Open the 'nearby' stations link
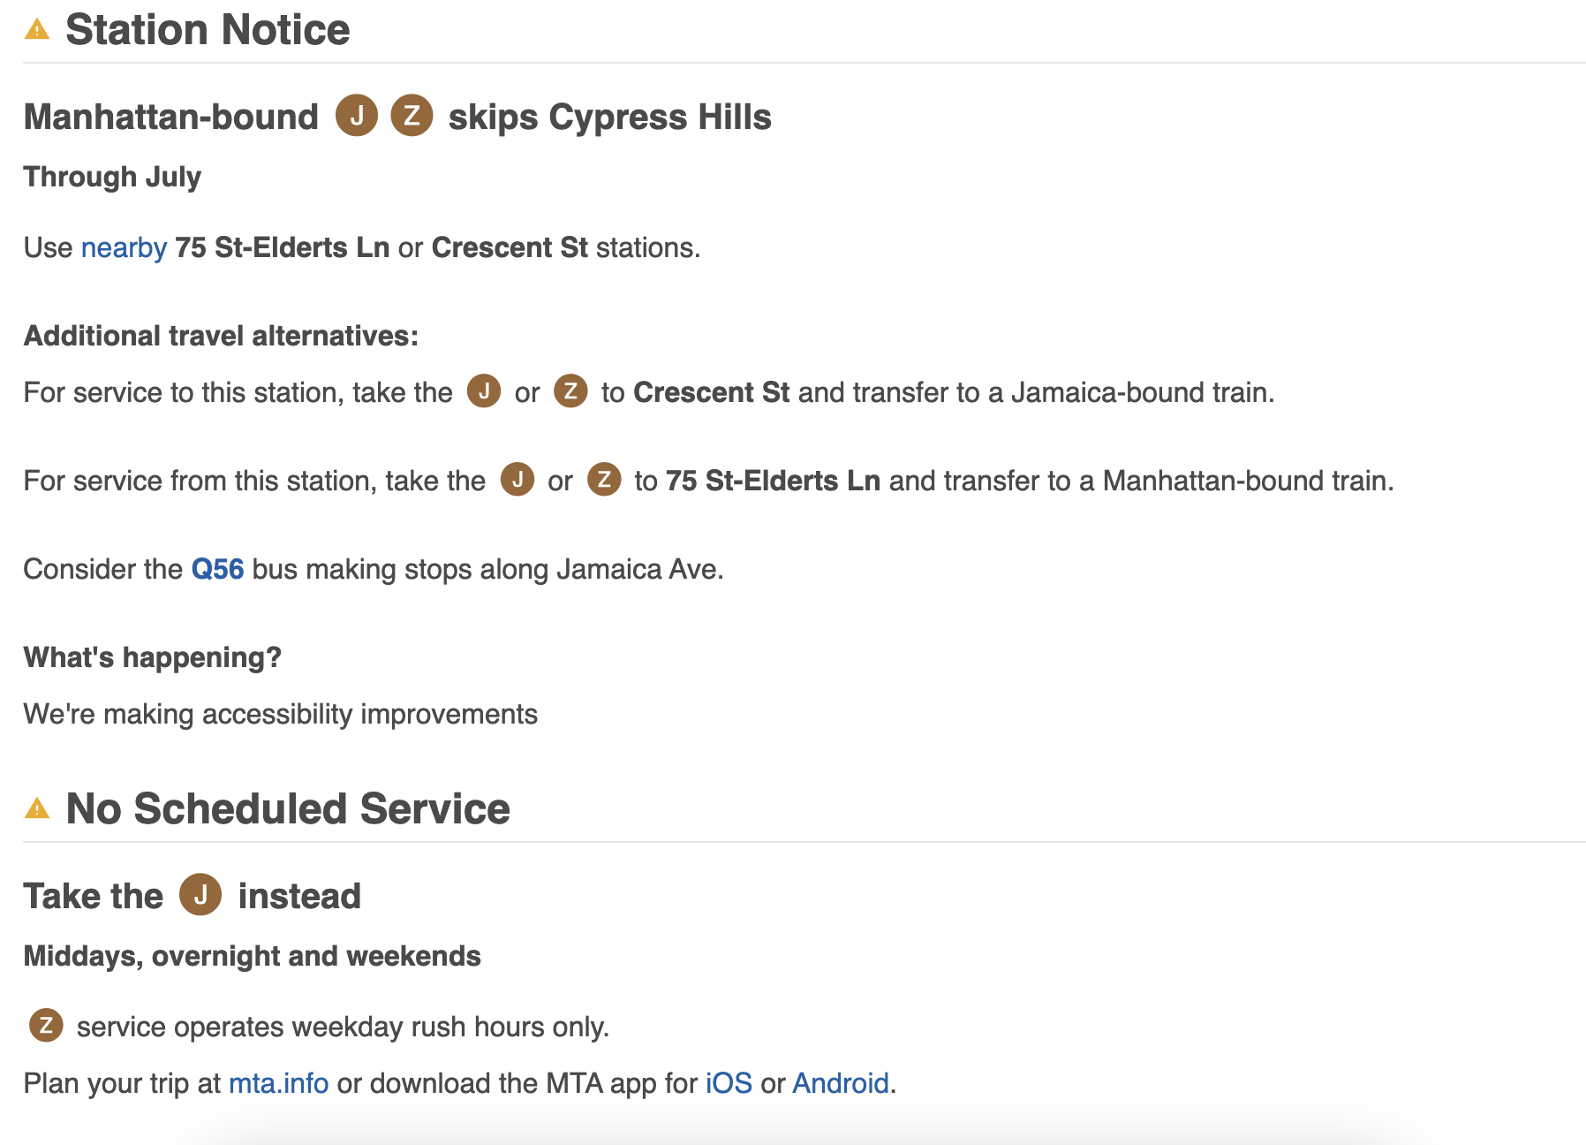1586x1145 pixels. click(x=124, y=247)
